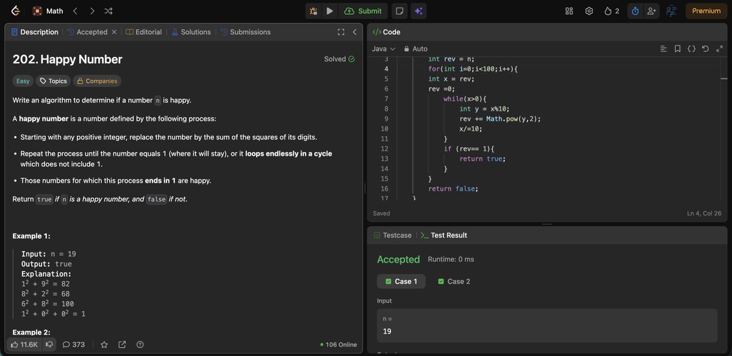Star the problem to favorites
Image resolution: width=732 pixels, height=356 pixels.
104,344
